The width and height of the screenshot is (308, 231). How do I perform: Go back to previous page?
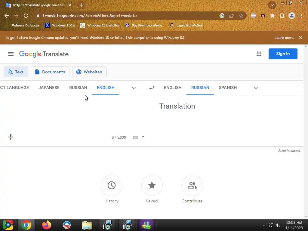tap(7, 16)
